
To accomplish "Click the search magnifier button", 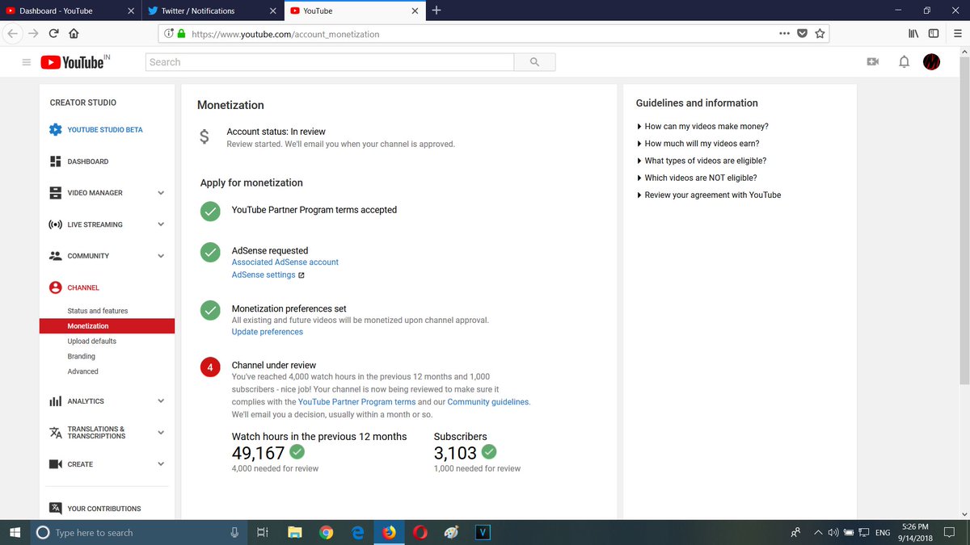I will (534, 62).
